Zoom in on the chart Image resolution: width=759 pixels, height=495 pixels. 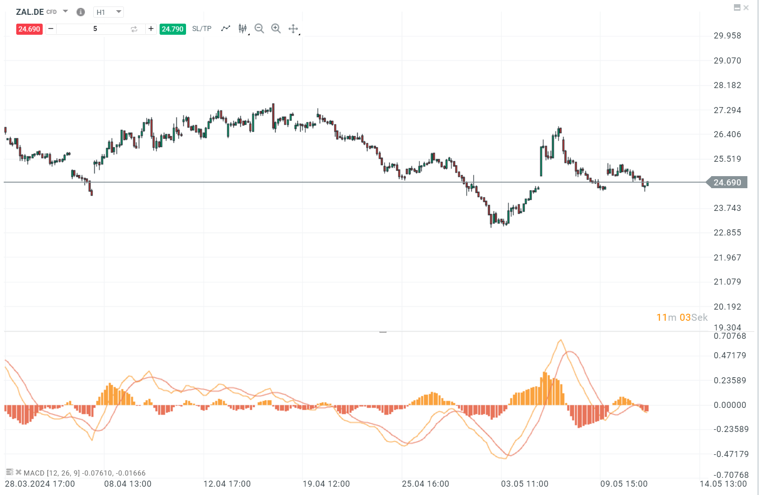tap(276, 29)
